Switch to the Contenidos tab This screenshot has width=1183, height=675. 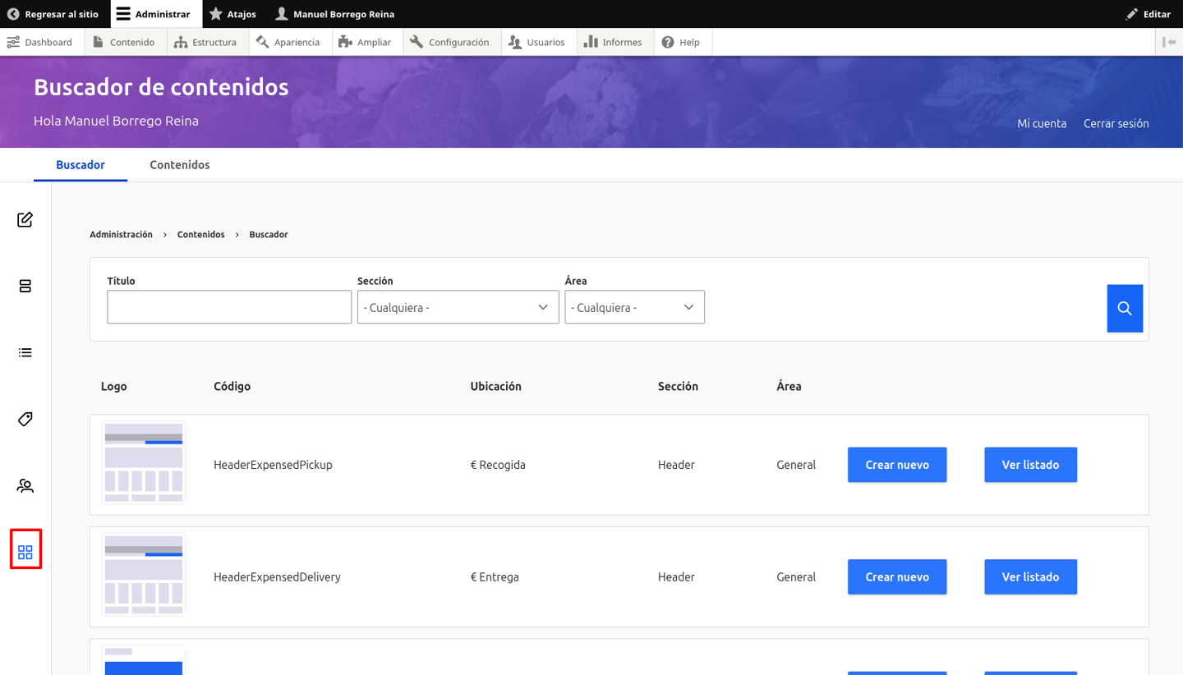[x=179, y=165]
